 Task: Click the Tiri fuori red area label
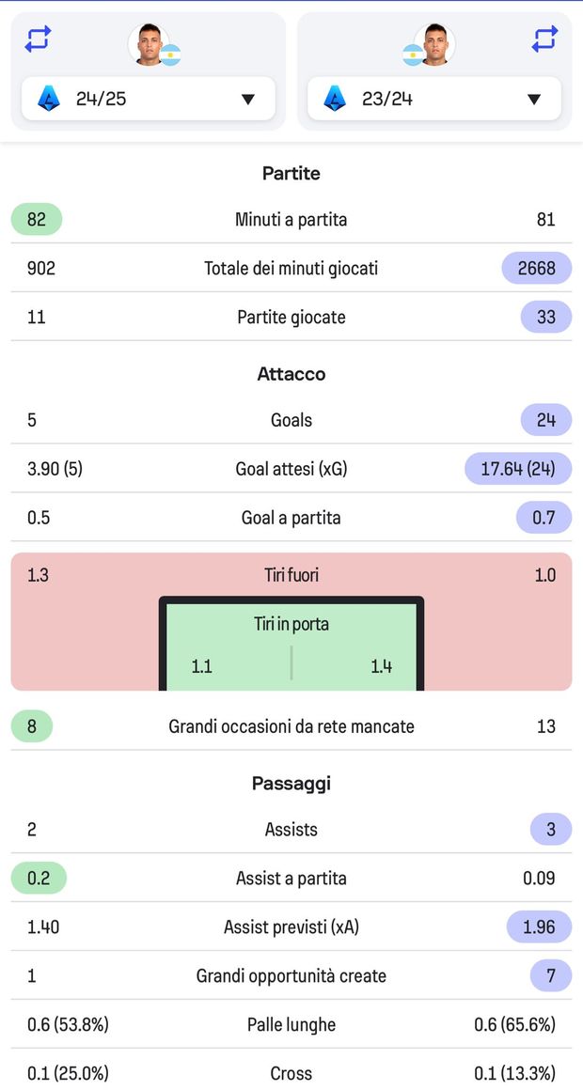[x=291, y=575]
